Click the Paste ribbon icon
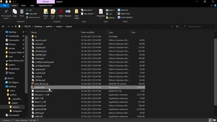217x122 pixels. click(22, 12)
